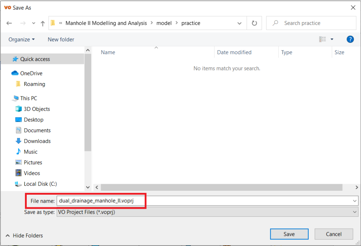This screenshot has width=361, height=246.
Task: Select Quick access in navigation pane
Action: pyautogui.click(x=43, y=59)
